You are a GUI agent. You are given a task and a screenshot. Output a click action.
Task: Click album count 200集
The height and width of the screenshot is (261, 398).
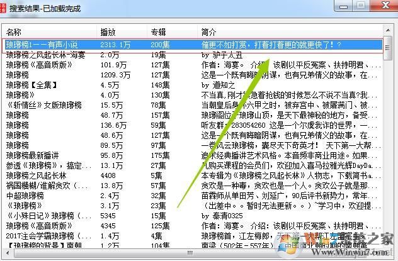[160, 45]
